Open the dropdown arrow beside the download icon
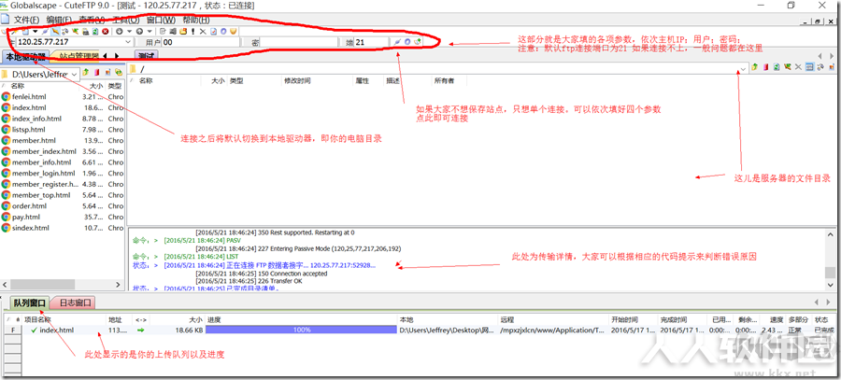This screenshot has height=380, width=841. click(x=129, y=32)
